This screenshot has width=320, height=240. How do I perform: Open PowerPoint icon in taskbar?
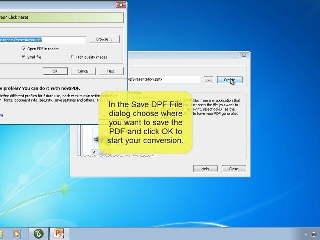(x=59, y=234)
